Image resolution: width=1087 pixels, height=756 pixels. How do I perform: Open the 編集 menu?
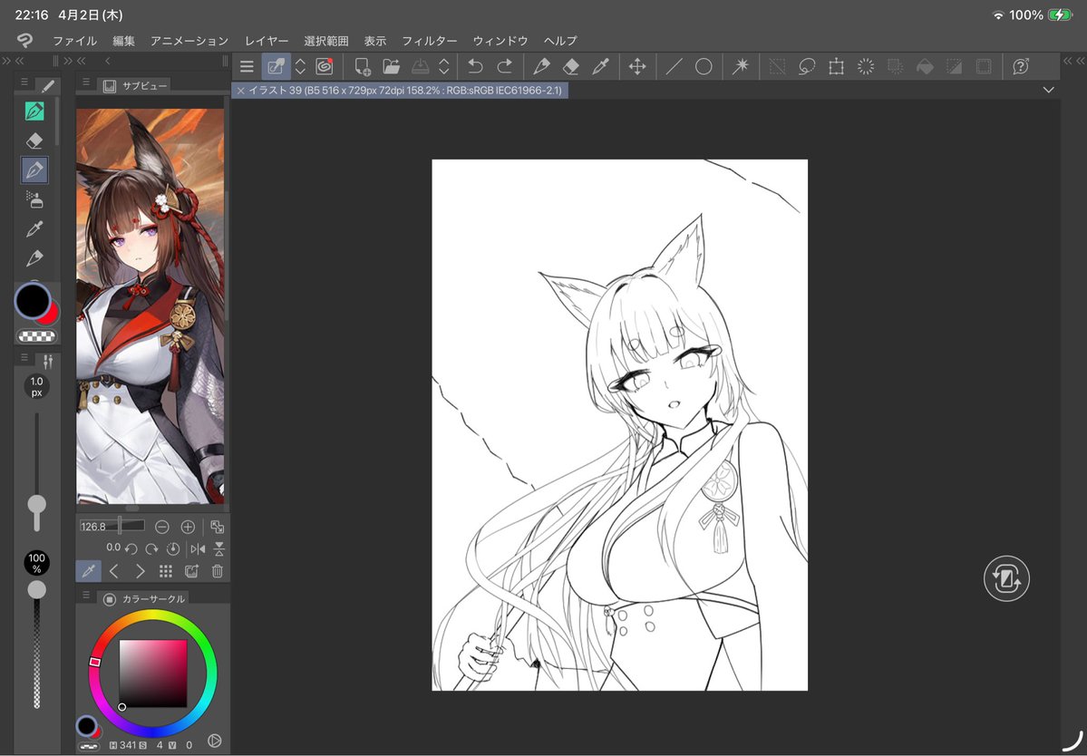pyautogui.click(x=124, y=41)
